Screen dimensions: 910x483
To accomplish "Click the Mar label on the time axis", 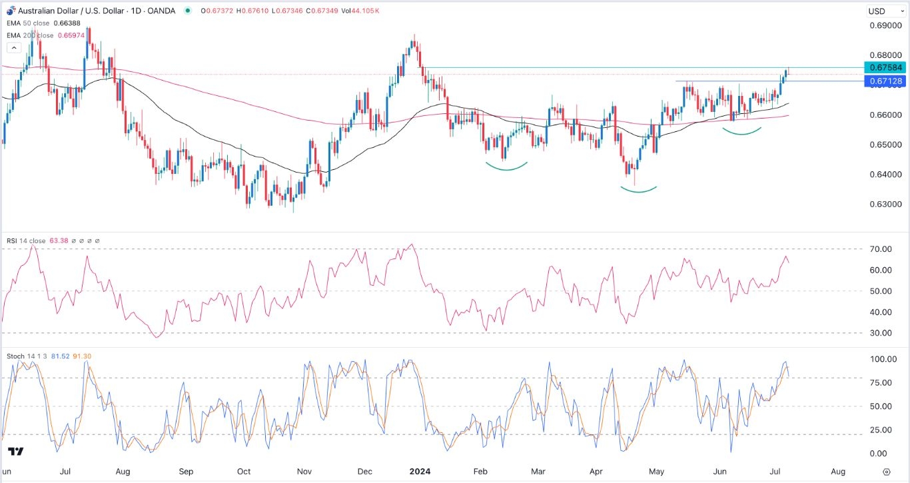I will [538, 472].
